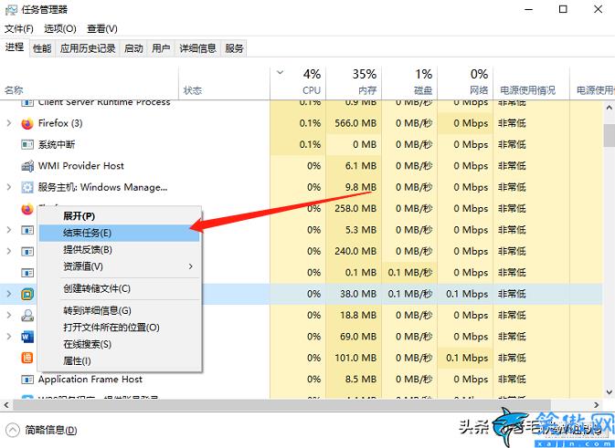The height and width of the screenshot is (448, 615).
Task: Click the icon of the selected 38.0 MB process
Action: (x=27, y=294)
